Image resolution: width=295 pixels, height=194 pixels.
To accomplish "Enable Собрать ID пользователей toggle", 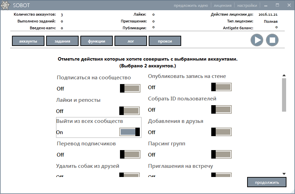I will tap(222, 110).
